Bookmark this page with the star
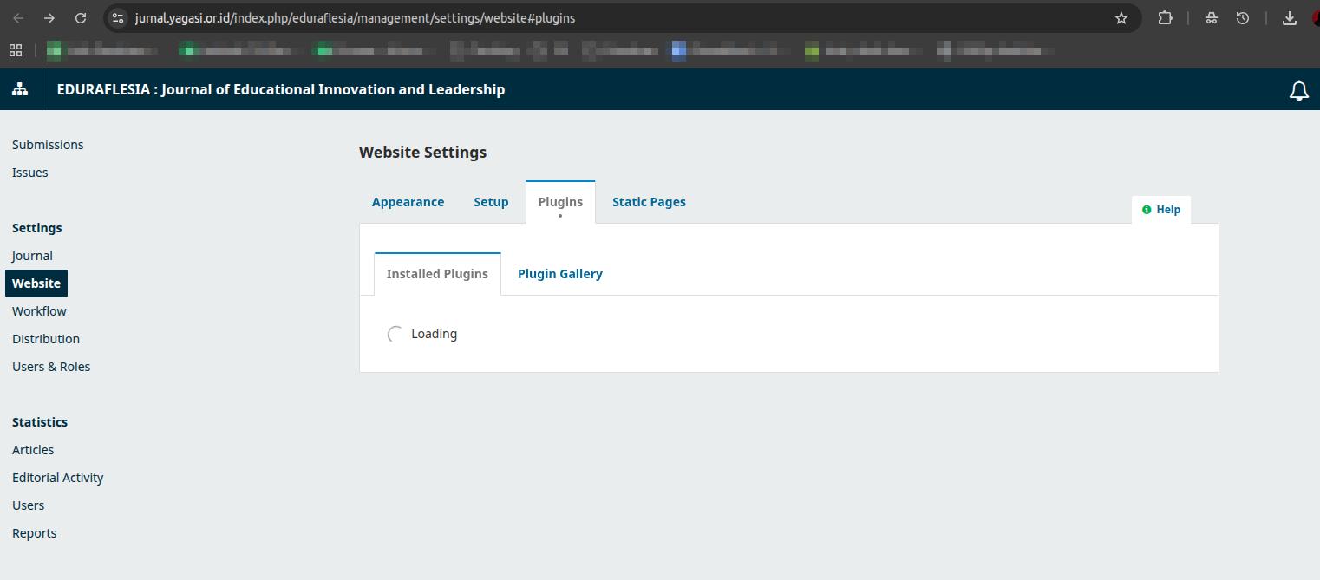Image resolution: width=1320 pixels, height=580 pixels. pyautogui.click(x=1121, y=18)
